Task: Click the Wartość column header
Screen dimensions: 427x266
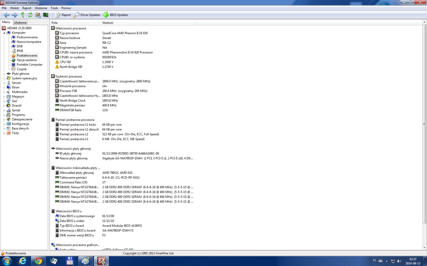Action: pyautogui.click(x=148, y=23)
